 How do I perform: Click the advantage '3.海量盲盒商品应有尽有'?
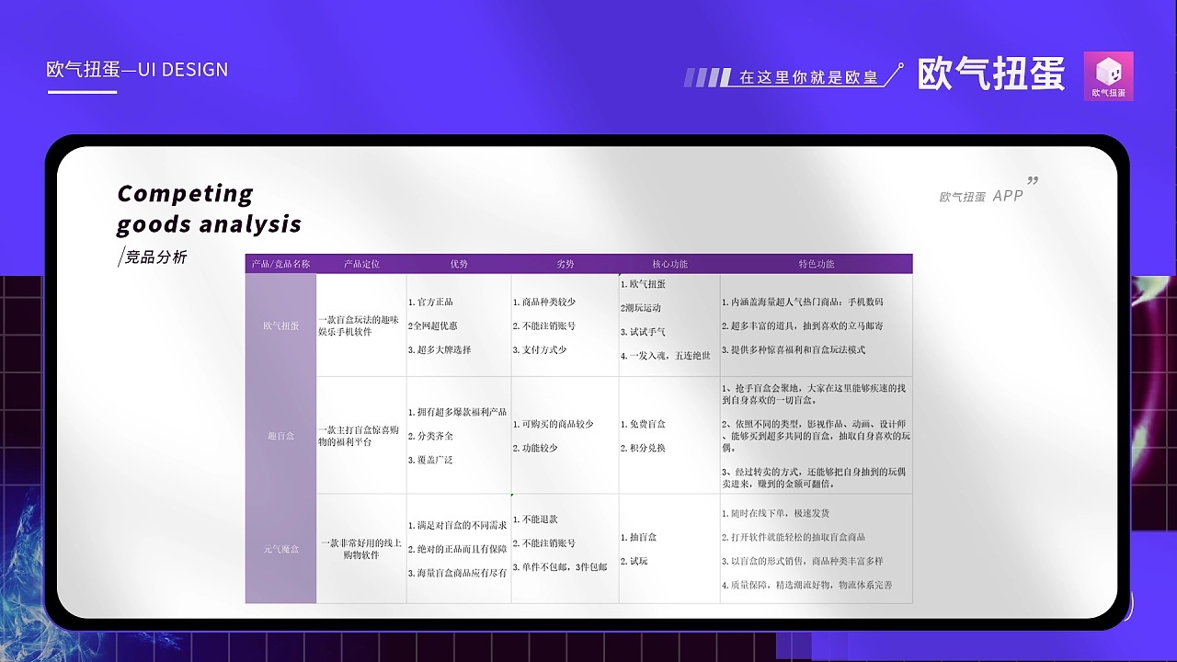458,573
